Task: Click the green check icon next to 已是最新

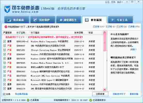Action: (x=28, y=100)
